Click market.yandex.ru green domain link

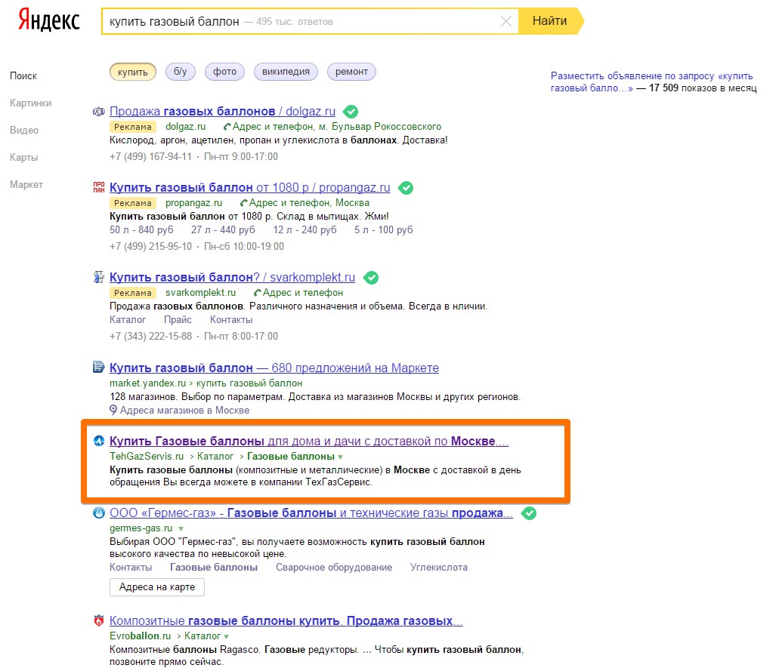pos(147,383)
